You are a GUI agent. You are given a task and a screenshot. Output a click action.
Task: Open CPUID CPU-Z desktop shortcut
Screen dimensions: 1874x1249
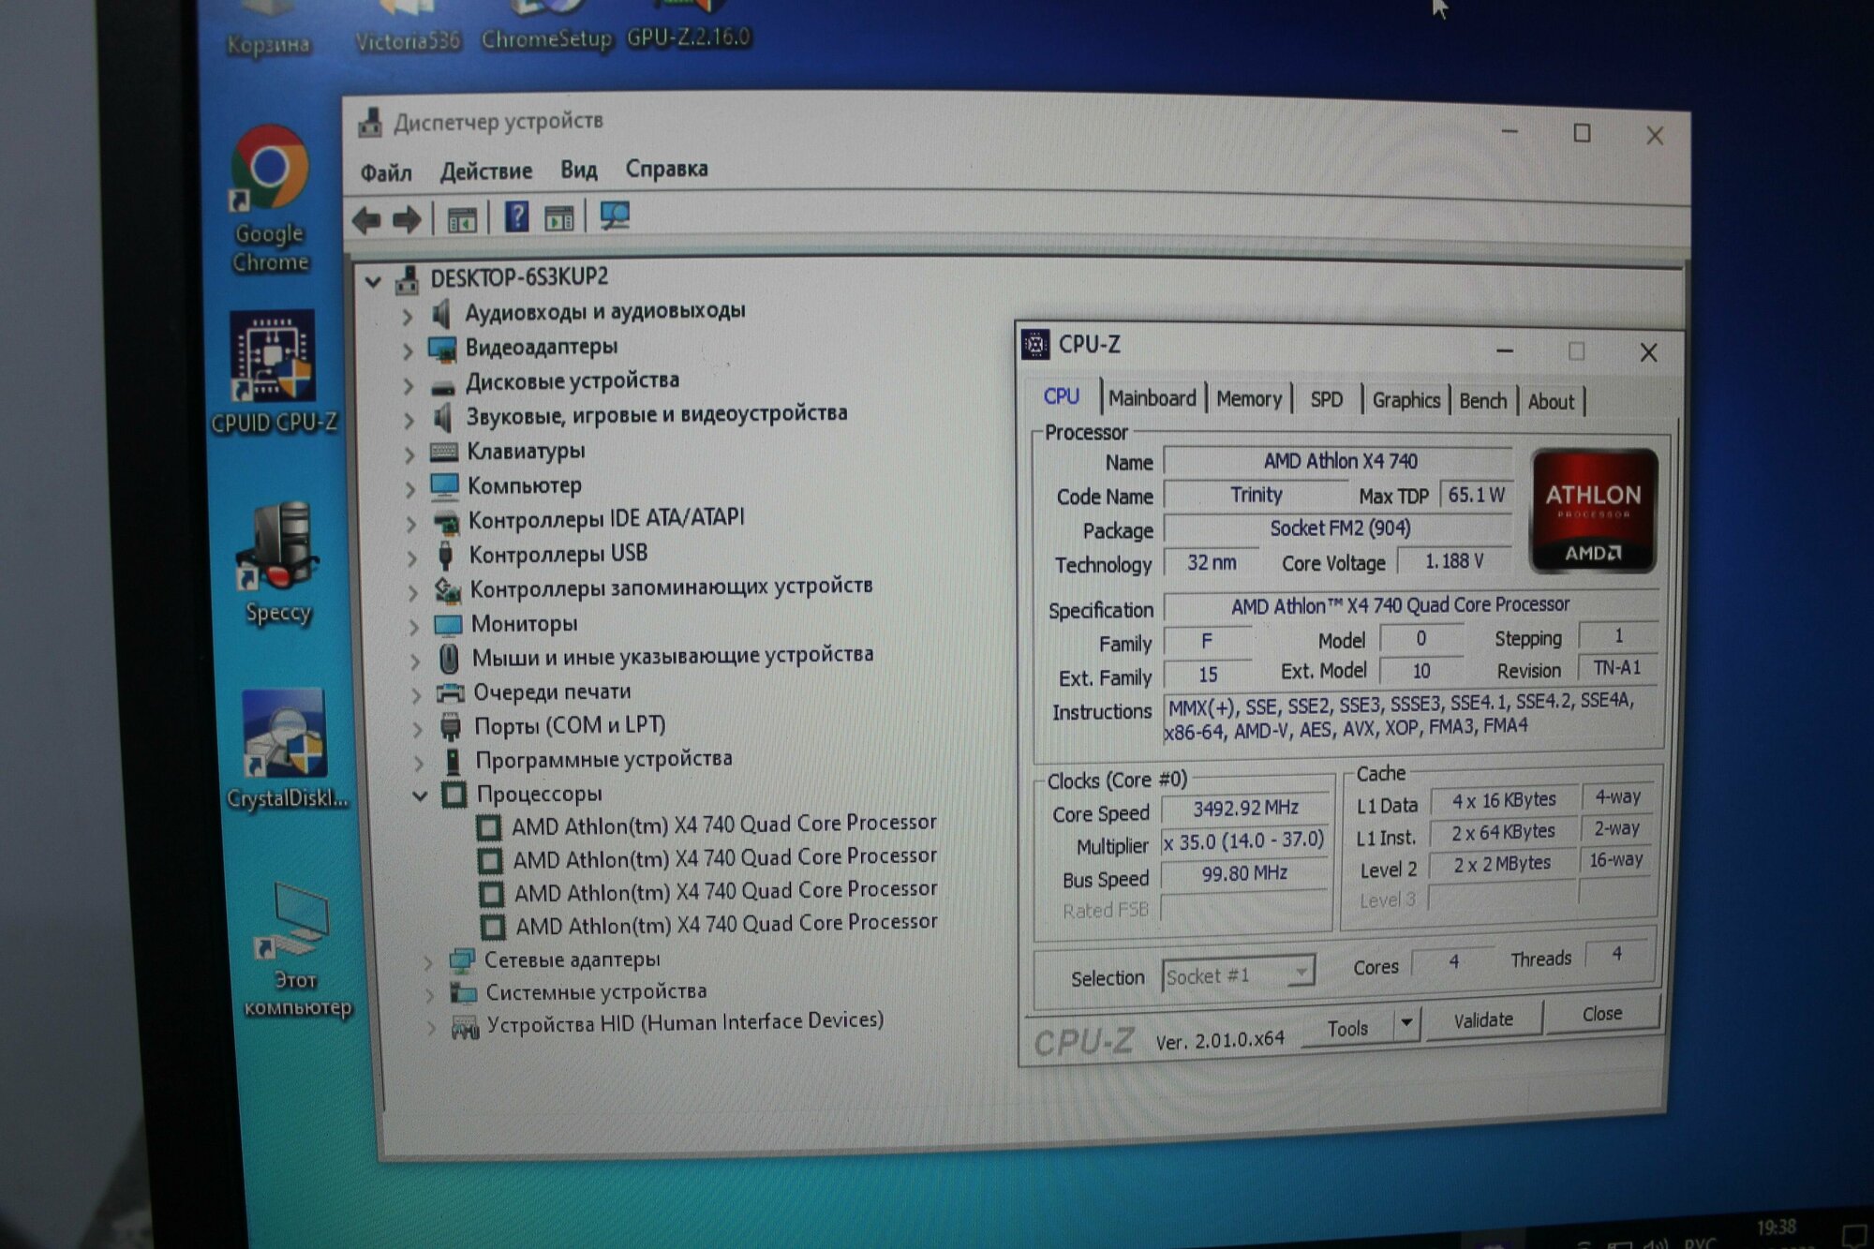pyautogui.click(x=273, y=372)
